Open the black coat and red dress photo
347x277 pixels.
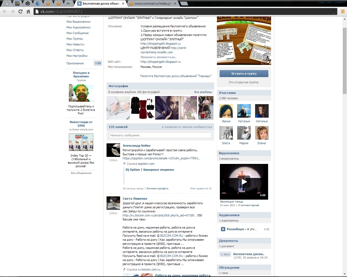[142, 108]
